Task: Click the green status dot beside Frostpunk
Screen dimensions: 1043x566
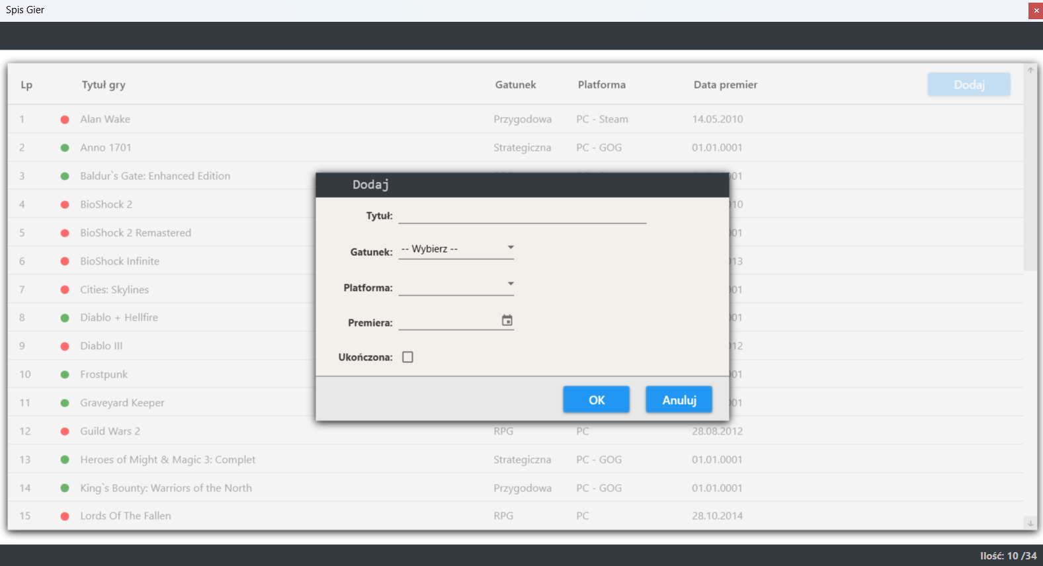Action: (65, 375)
